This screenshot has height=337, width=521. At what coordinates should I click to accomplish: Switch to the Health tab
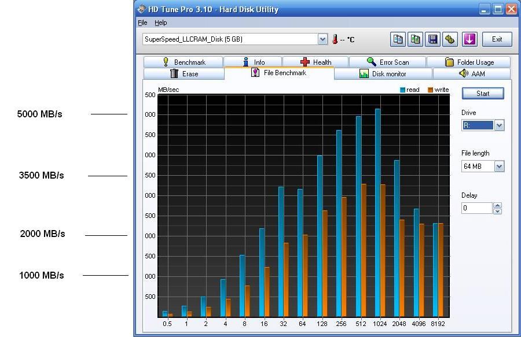(x=315, y=62)
